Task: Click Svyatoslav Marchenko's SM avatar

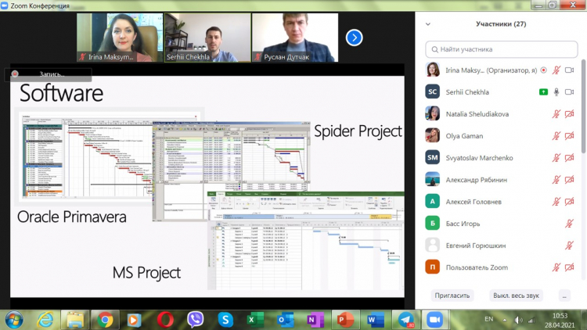Action: 432,157
